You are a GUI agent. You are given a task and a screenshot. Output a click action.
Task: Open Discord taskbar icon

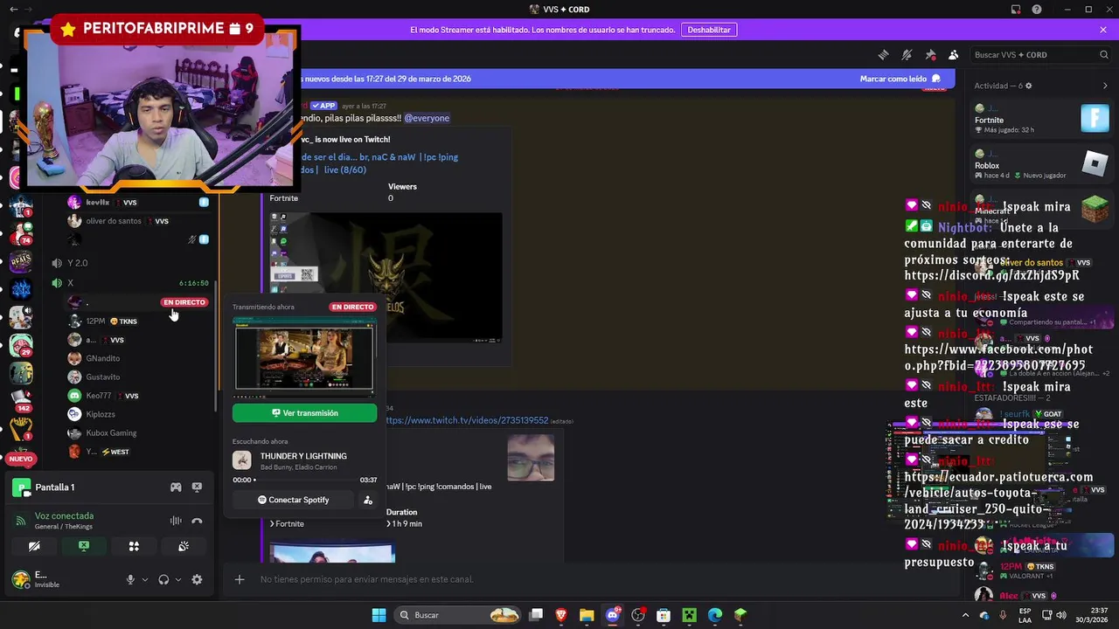612,615
